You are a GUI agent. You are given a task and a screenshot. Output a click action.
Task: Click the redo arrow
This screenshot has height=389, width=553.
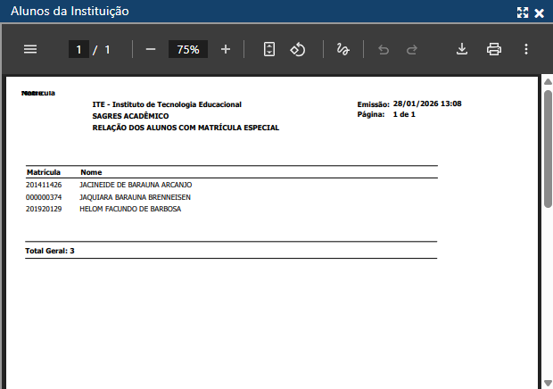coord(412,50)
